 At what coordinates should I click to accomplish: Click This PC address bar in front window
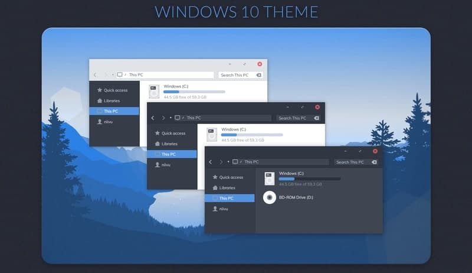tap(280, 162)
